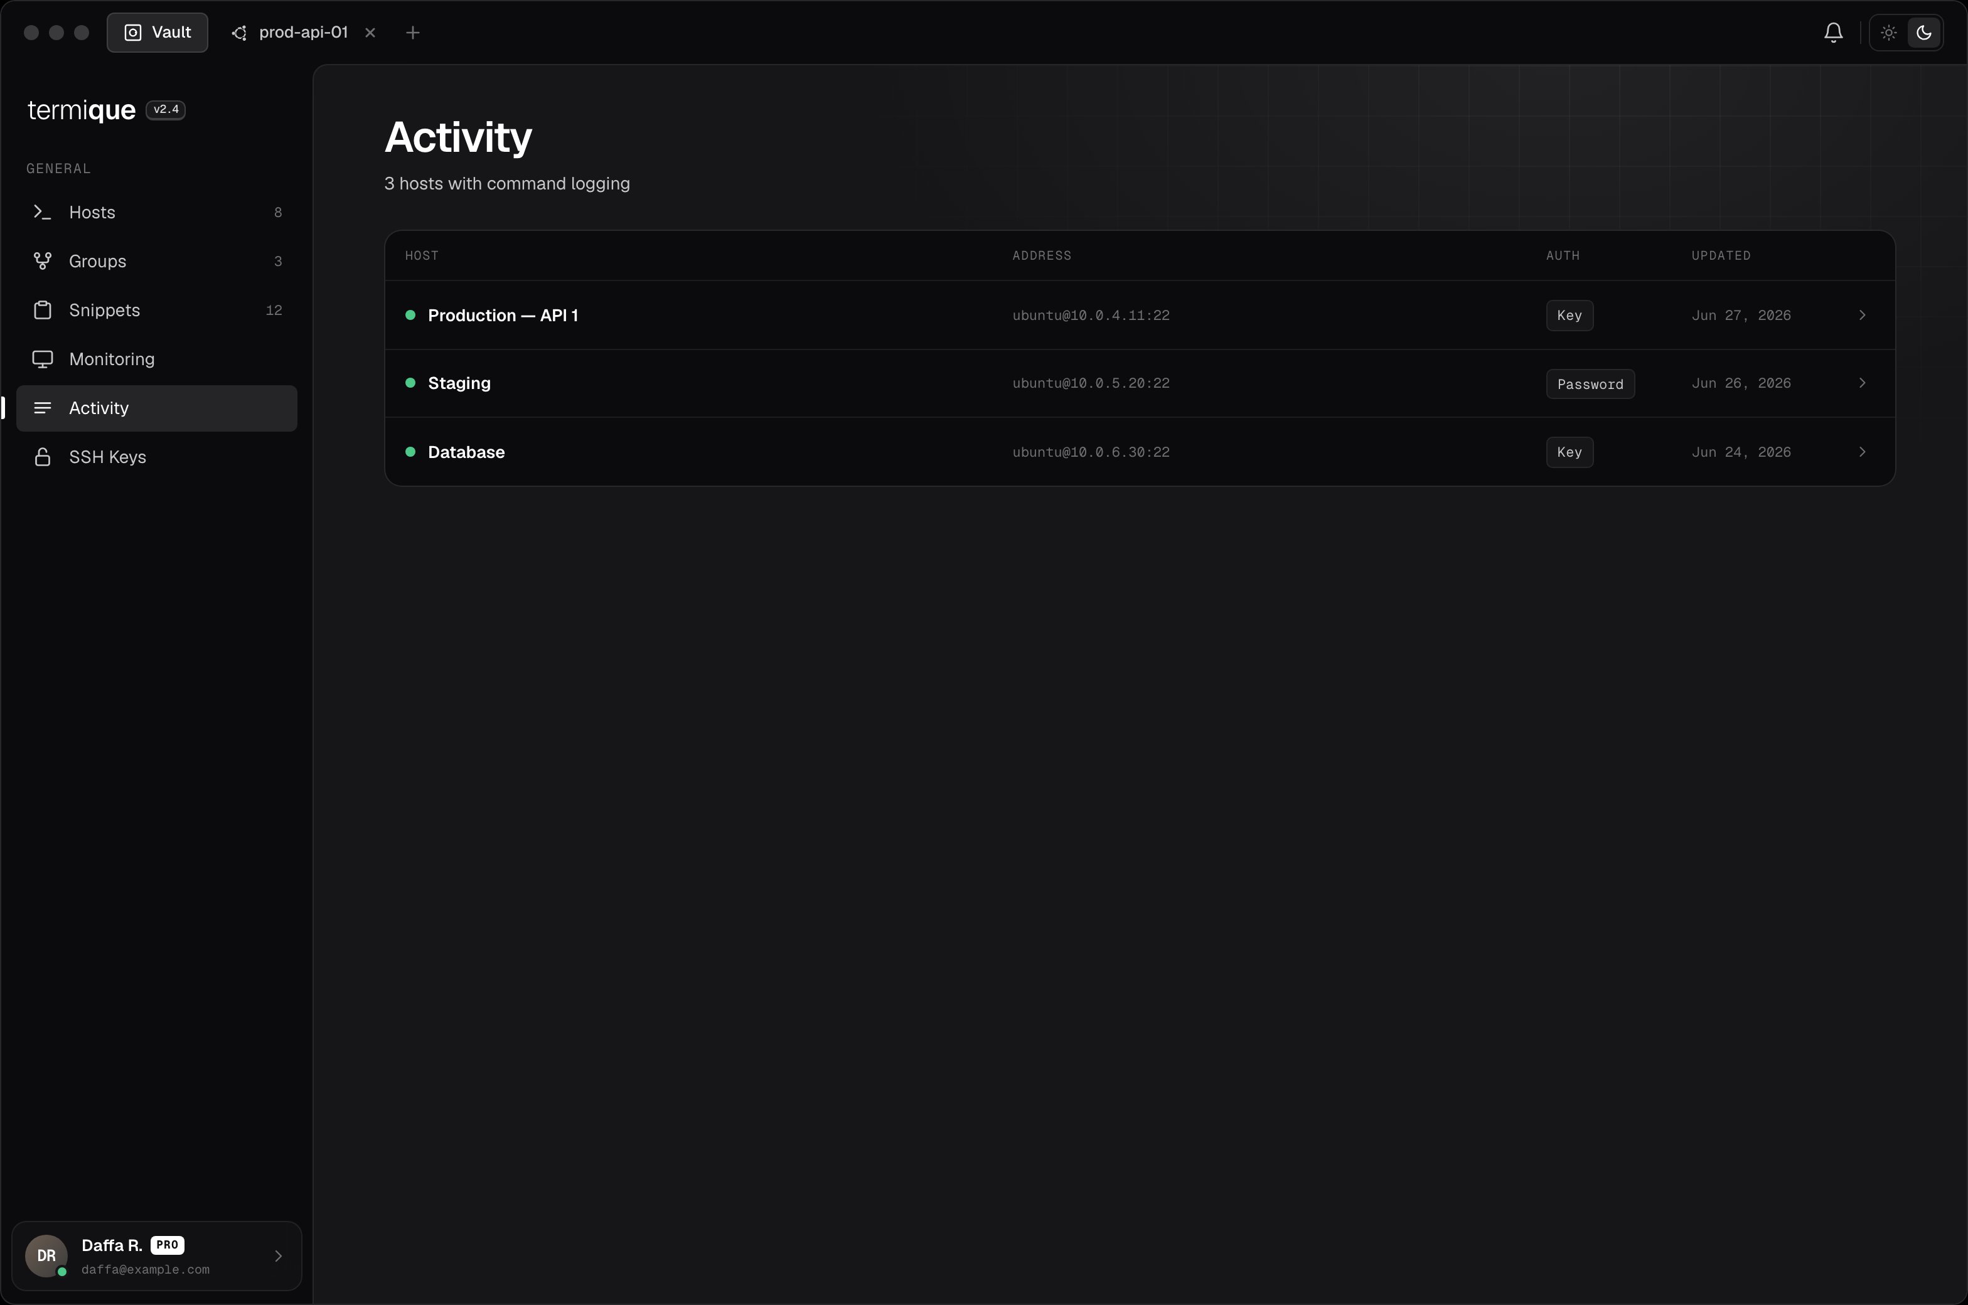
Task: Open Groups in the sidebar
Action: click(156, 262)
